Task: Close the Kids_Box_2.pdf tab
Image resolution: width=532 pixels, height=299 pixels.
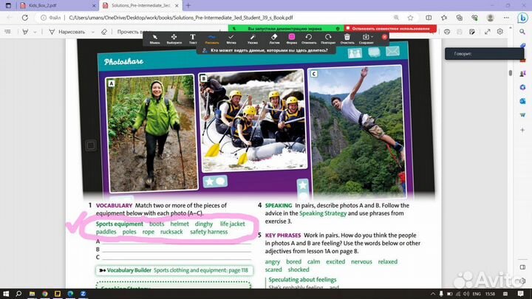Action: (x=94, y=6)
